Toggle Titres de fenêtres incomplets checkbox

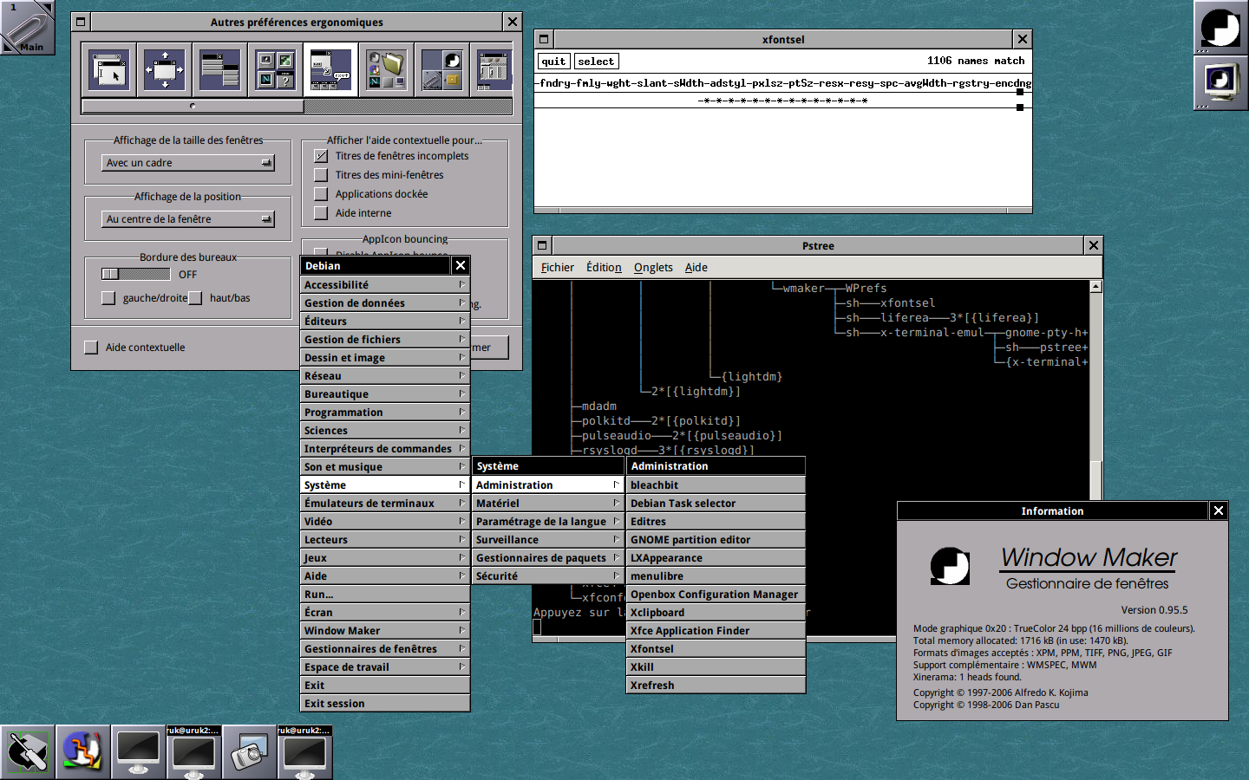(321, 156)
